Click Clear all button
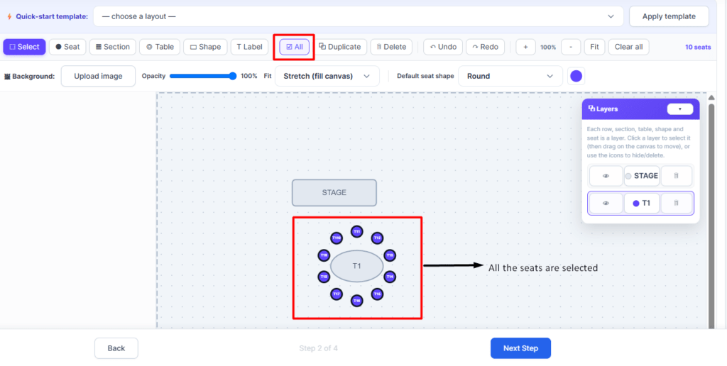 (629, 47)
